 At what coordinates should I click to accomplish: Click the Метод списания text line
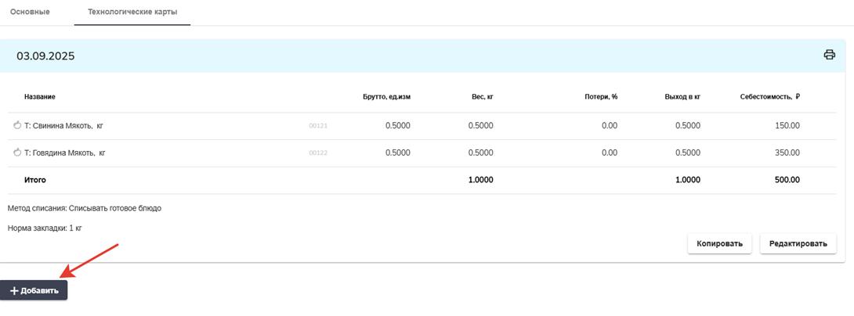(85, 208)
